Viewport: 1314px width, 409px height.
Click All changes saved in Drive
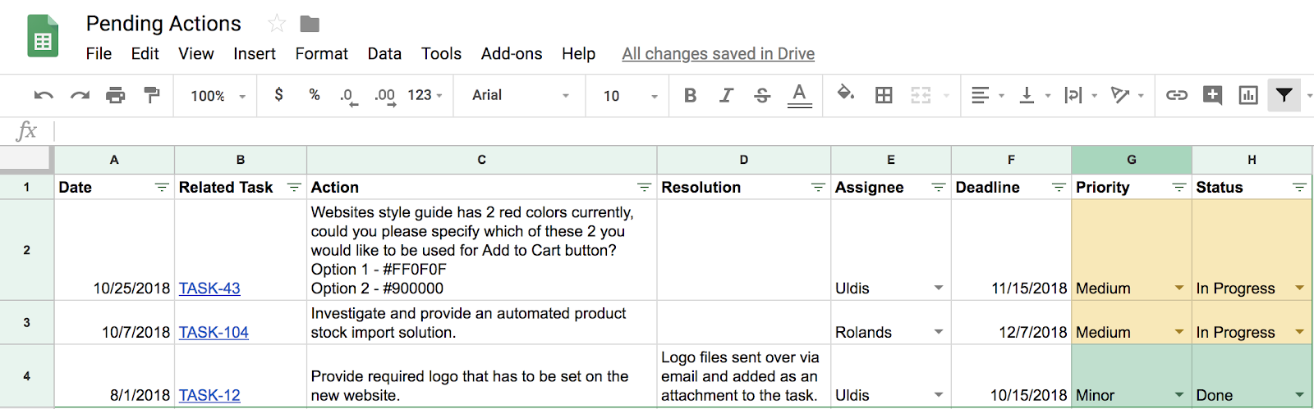click(x=718, y=53)
